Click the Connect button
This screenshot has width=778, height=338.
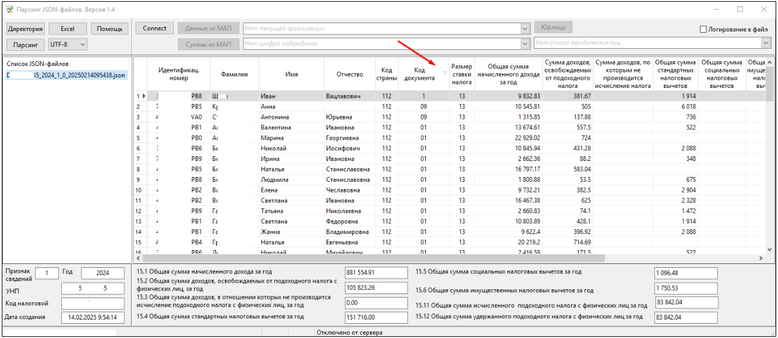[x=155, y=29]
